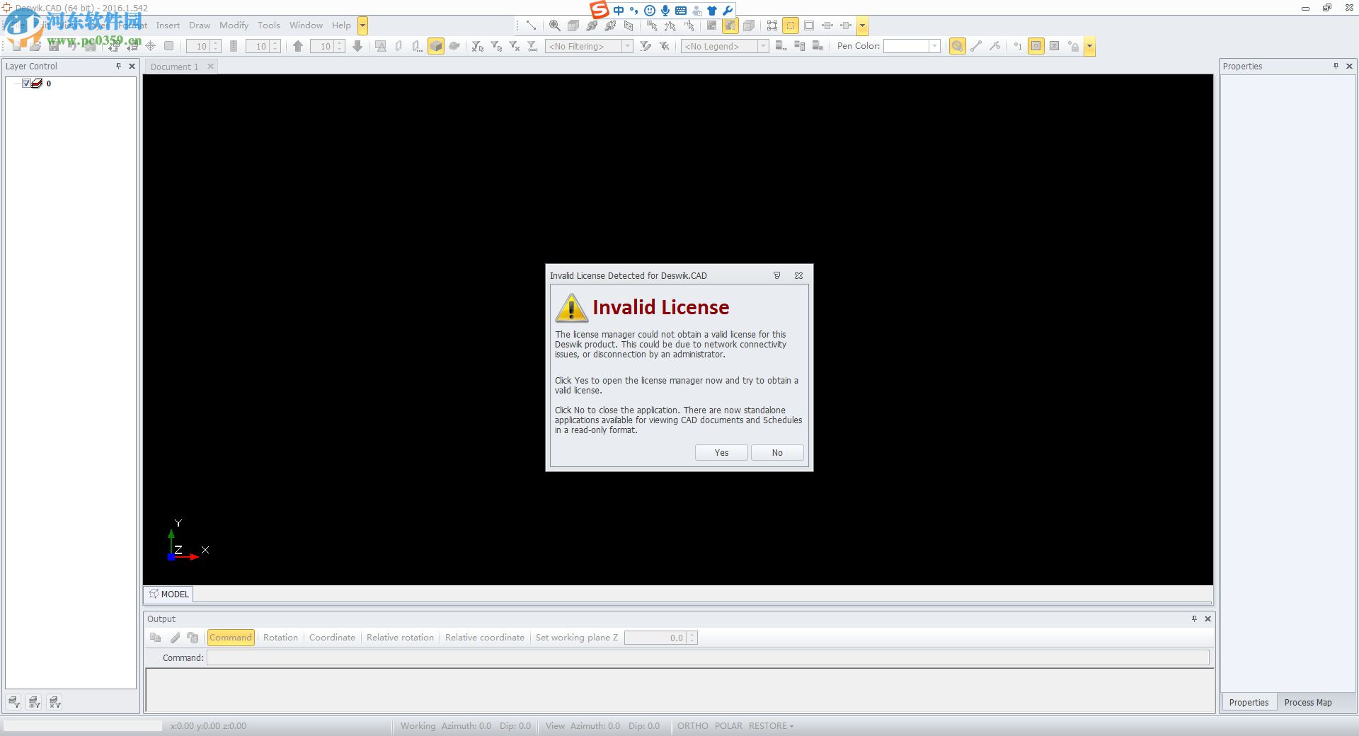Expand the view toolbar overflow arrow
This screenshot has width=1359, height=736.
point(862,25)
